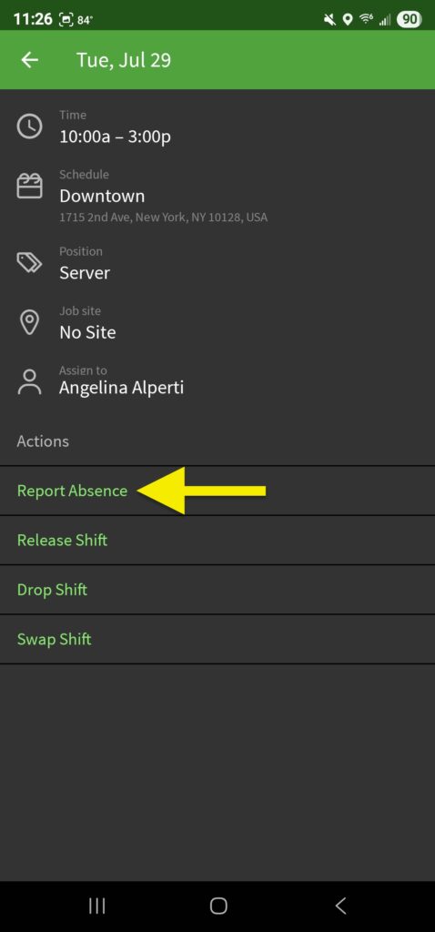Tap the Tue, Jul 29 header title
This screenshot has height=932, width=435.
tap(124, 60)
